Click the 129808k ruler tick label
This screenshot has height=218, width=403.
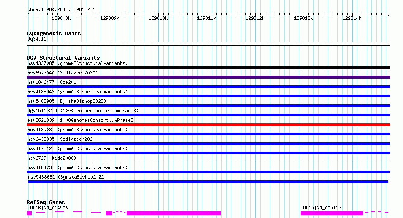pos(61,18)
